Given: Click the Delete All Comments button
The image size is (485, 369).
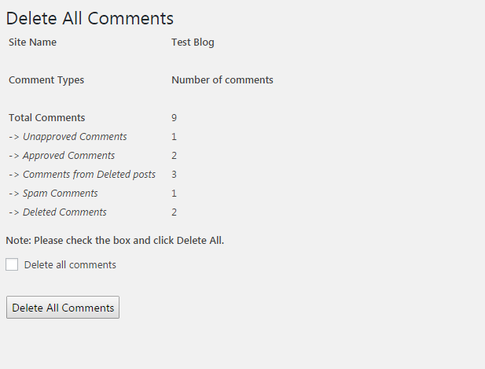Looking at the screenshot, I should pyautogui.click(x=63, y=308).
